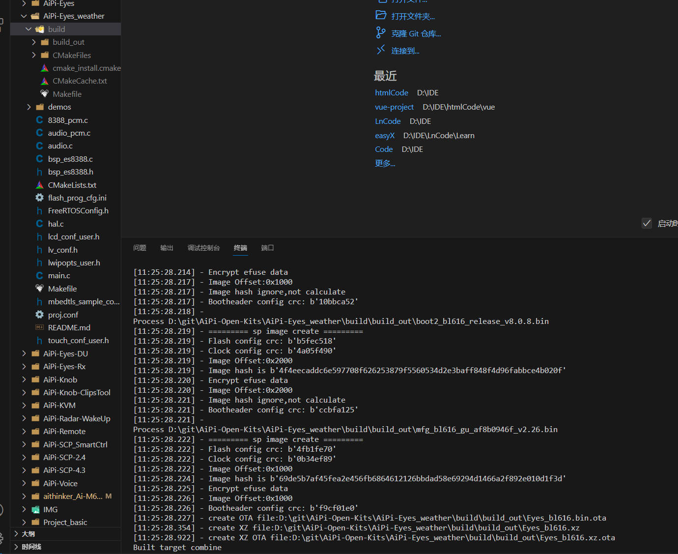Click the open folder icon (打开文件夹)
The width and height of the screenshot is (678, 554).
381,15
